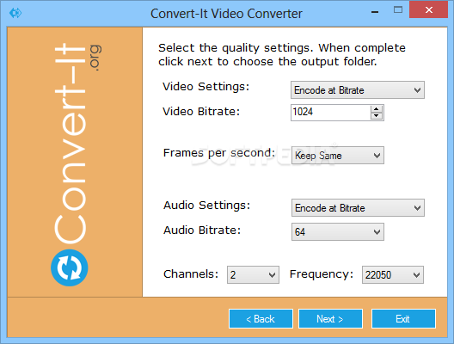This screenshot has width=454, height=344.
Task: Click the Convert-It app icon in title bar
Action: point(15,13)
